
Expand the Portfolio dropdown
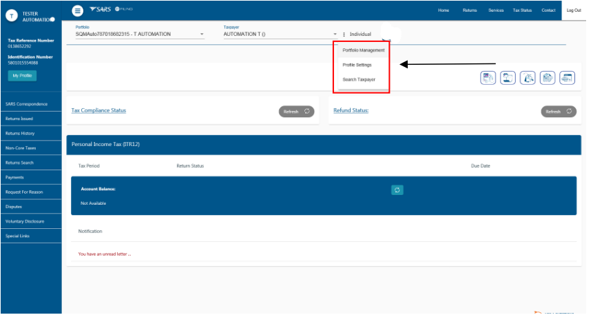tap(202, 34)
